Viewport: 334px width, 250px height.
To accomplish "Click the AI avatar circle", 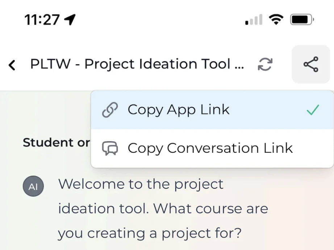I will [33, 186].
